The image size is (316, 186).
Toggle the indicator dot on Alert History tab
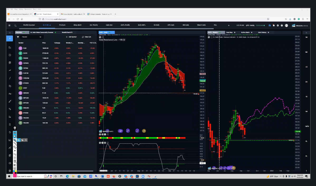[269, 32]
